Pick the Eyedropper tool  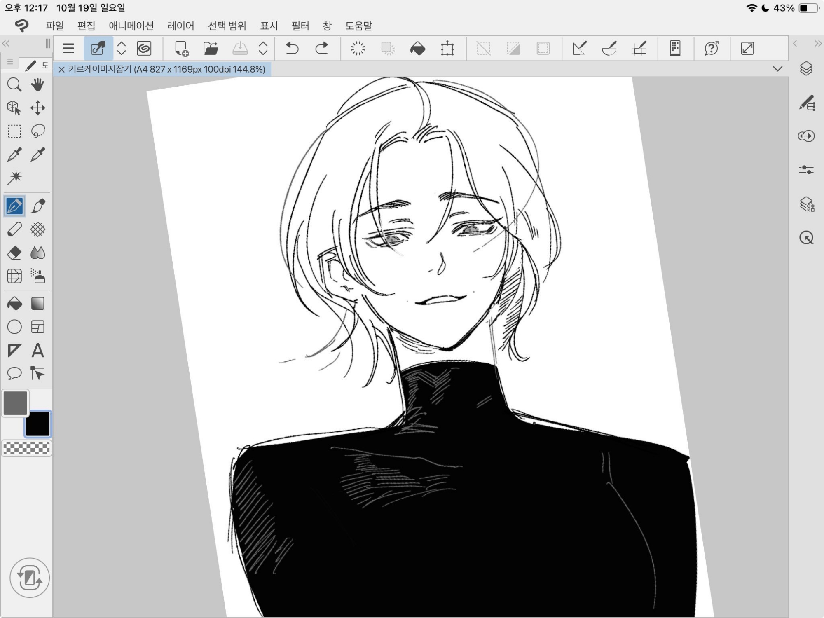14,155
